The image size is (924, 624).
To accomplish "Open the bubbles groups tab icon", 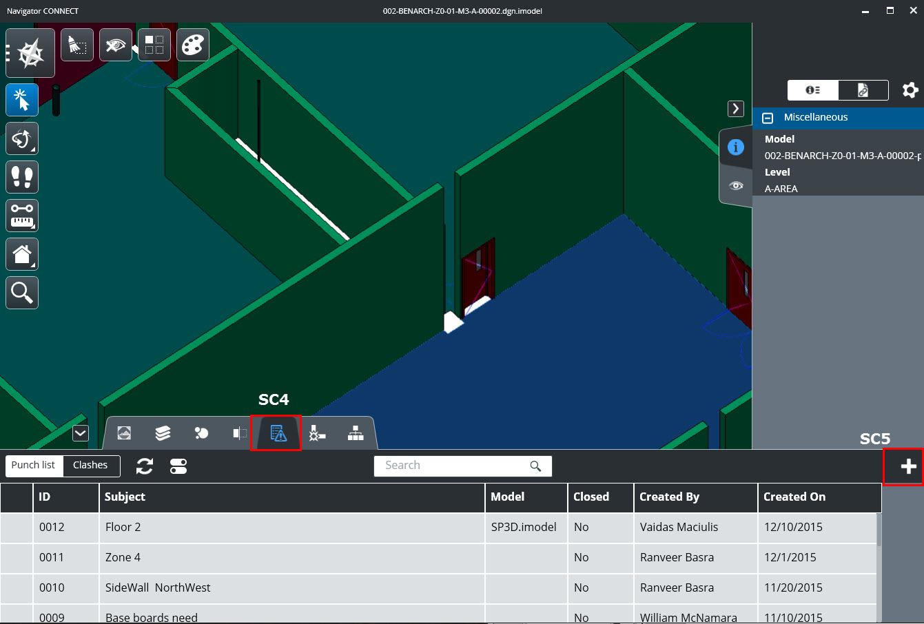I will pyautogui.click(x=201, y=433).
